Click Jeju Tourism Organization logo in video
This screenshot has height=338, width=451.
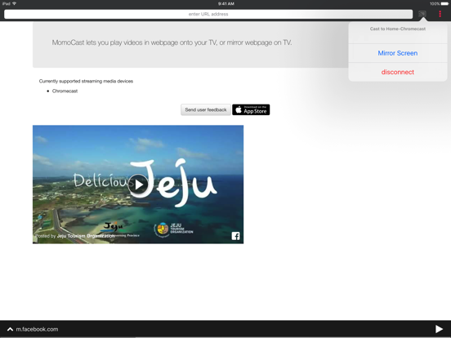pyautogui.click(x=173, y=229)
